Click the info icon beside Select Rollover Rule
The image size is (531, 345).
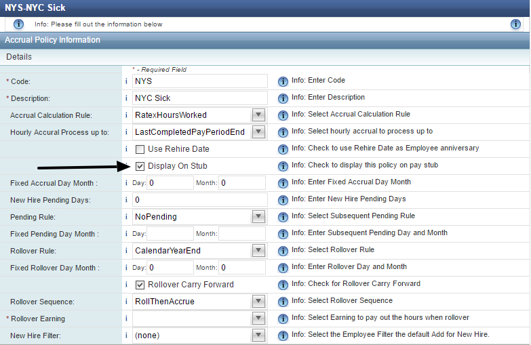(283, 251)
